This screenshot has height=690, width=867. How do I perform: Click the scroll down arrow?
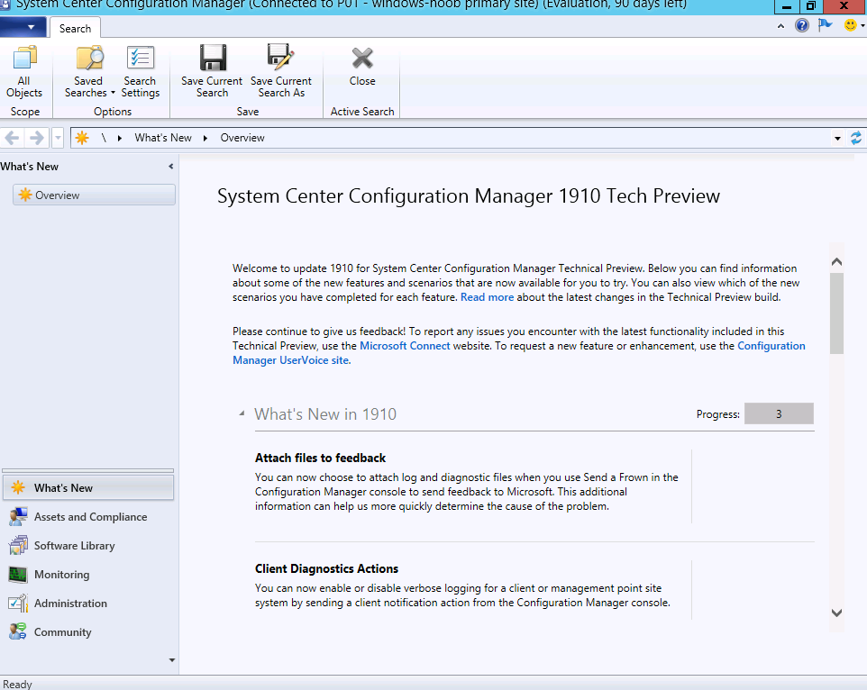pyautogui.click(x=836, y=613)
